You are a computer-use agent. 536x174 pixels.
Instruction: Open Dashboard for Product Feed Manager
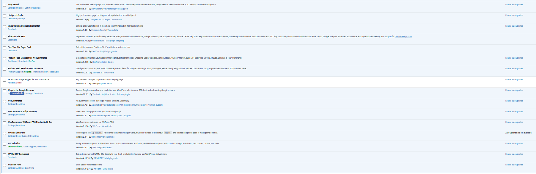click(x=12, y=61)
